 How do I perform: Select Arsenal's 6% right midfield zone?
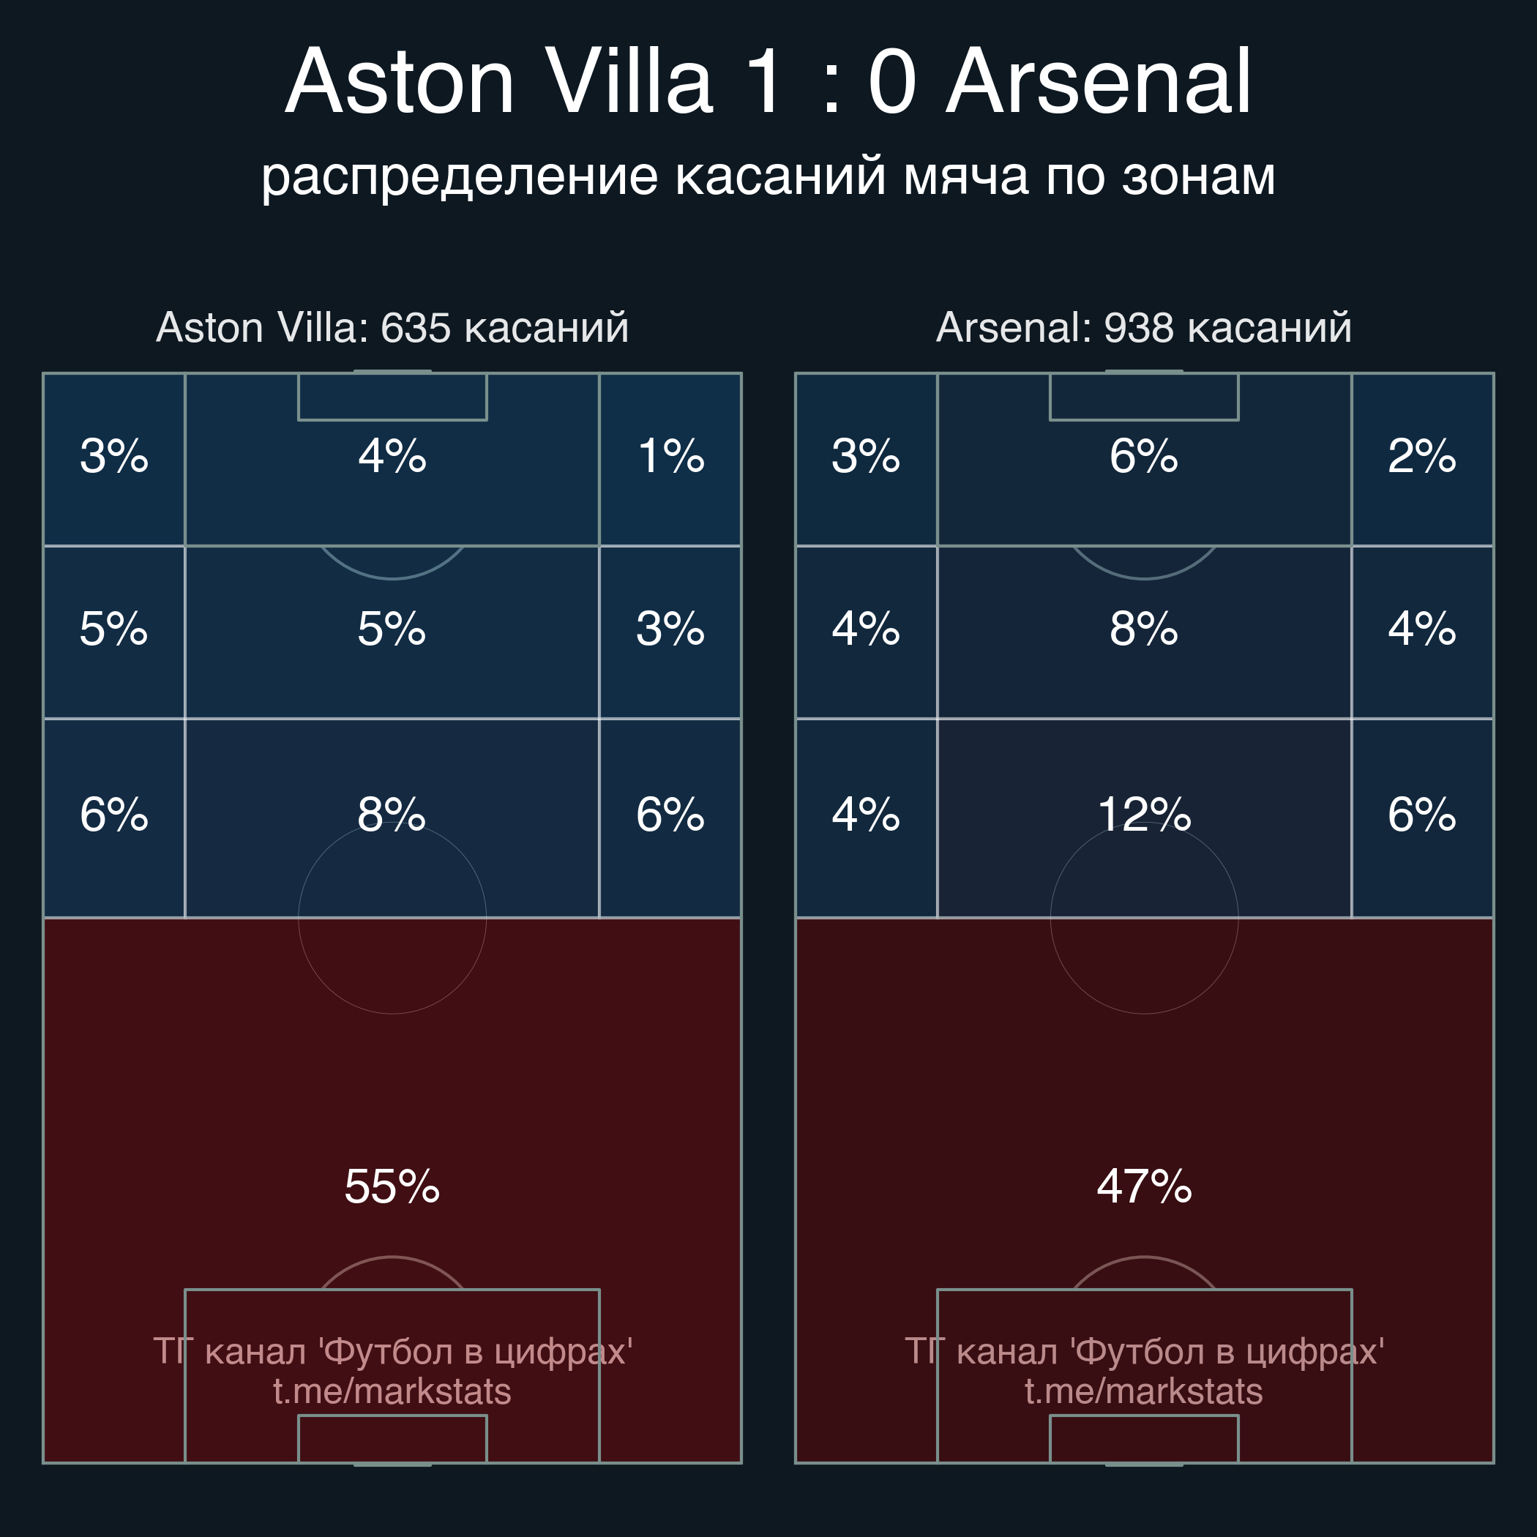click(1422, 818)
